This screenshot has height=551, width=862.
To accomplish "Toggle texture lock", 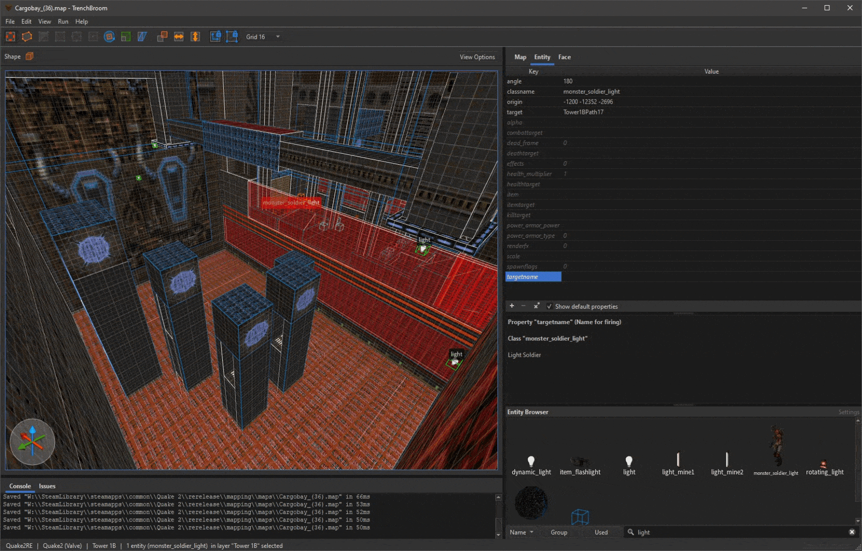I will tap(215, 37).
